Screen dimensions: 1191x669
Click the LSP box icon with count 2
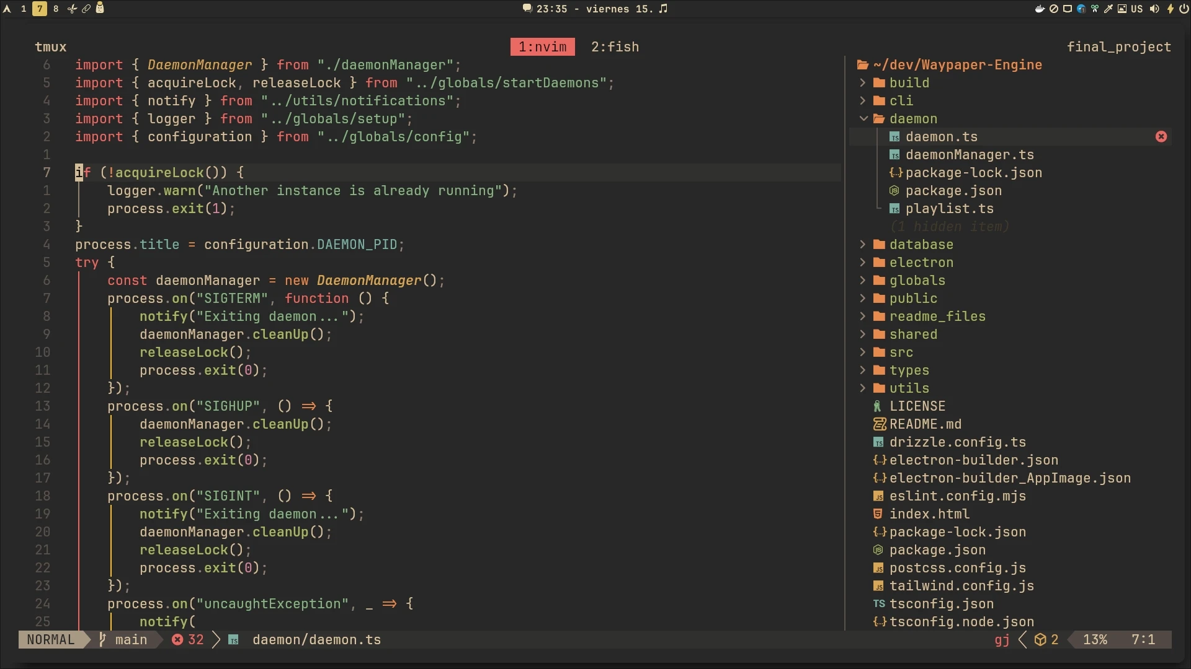point(1046,640)
